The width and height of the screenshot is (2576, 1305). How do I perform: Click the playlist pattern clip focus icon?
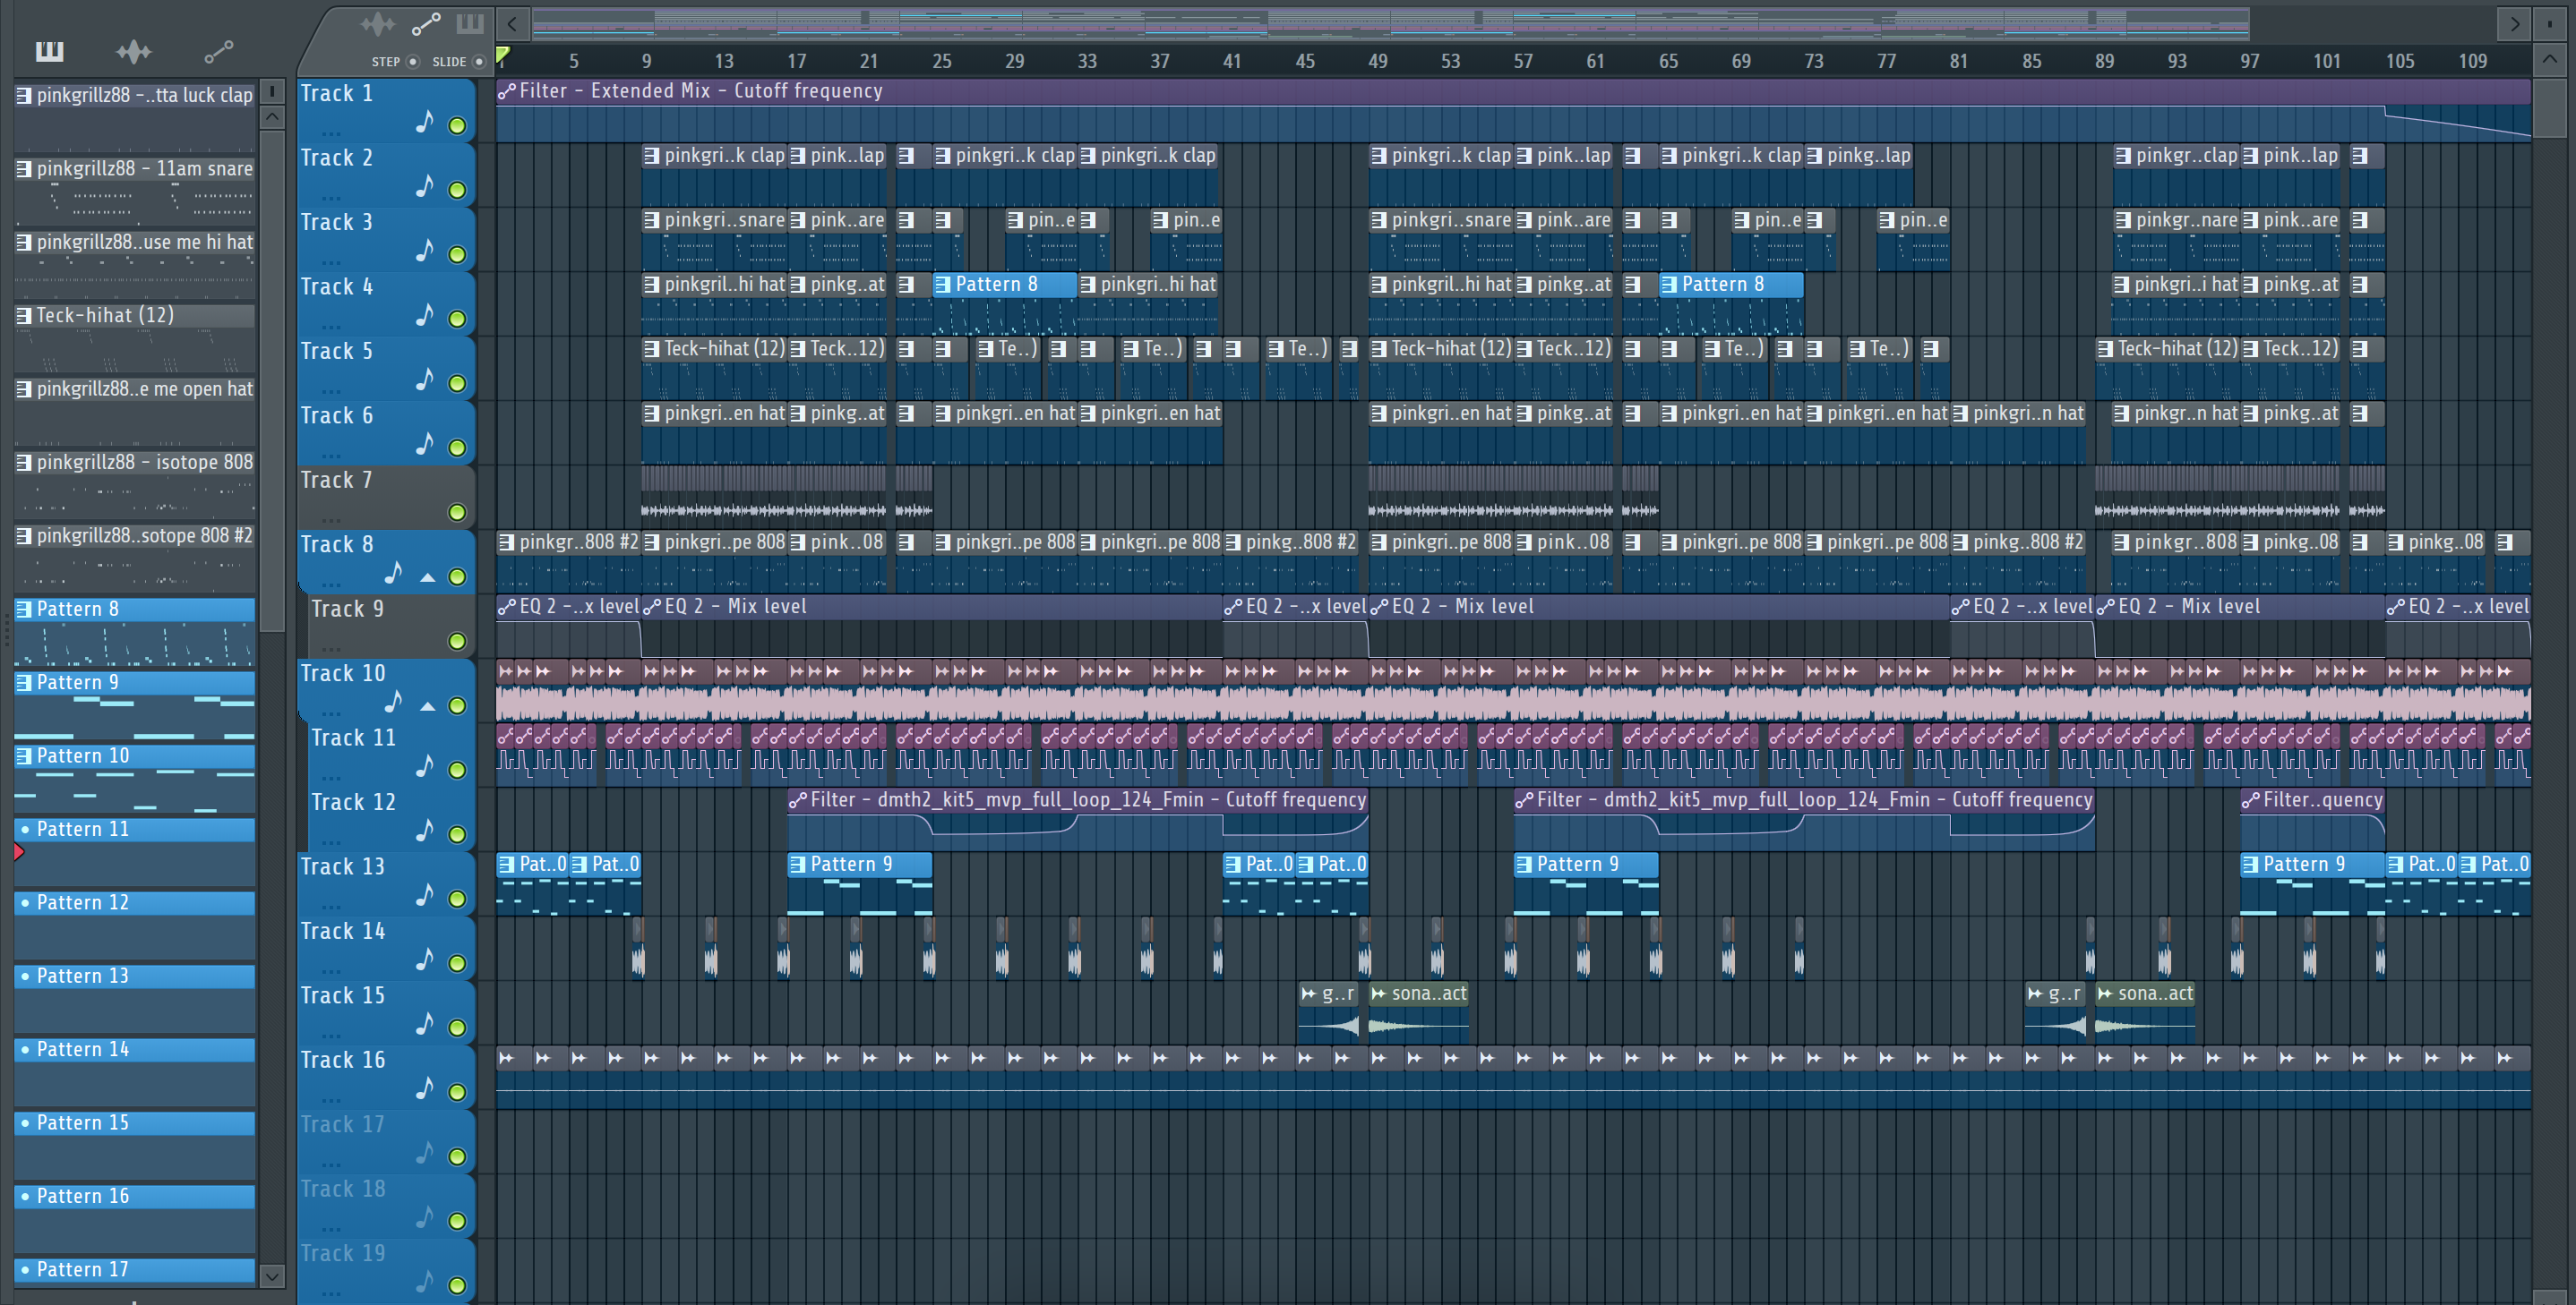(469, 23)
